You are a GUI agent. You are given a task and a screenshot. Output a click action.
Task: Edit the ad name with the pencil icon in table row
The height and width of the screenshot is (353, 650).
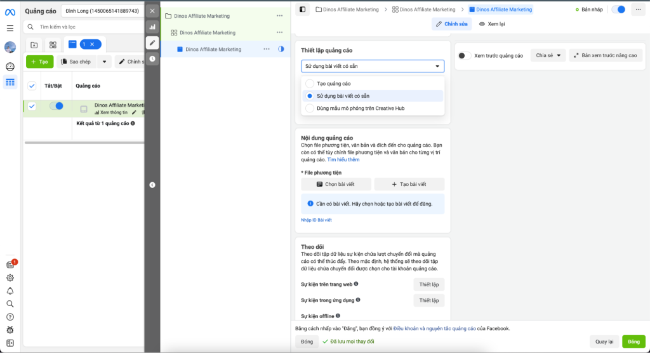(x=134, y=112)
